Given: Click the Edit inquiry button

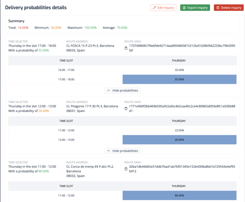Looking at the screenshot, I should pos(163,7).
